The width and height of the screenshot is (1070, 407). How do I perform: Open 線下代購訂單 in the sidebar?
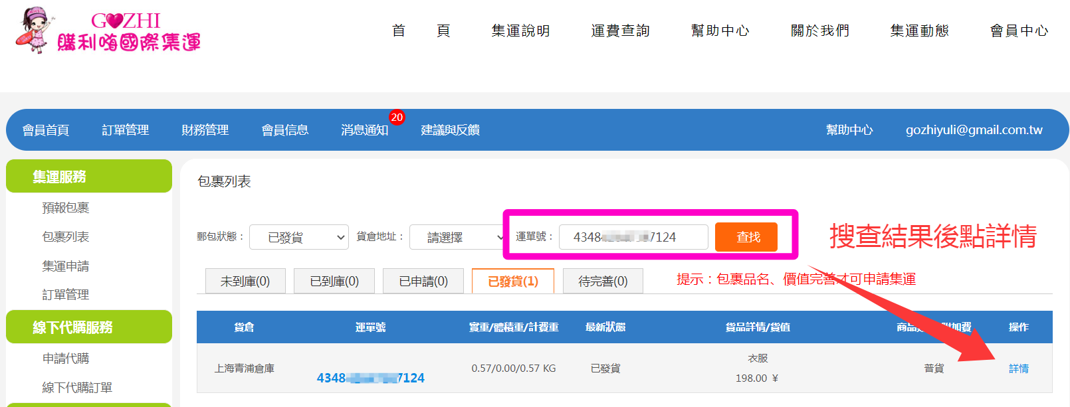tap(78, 388)
